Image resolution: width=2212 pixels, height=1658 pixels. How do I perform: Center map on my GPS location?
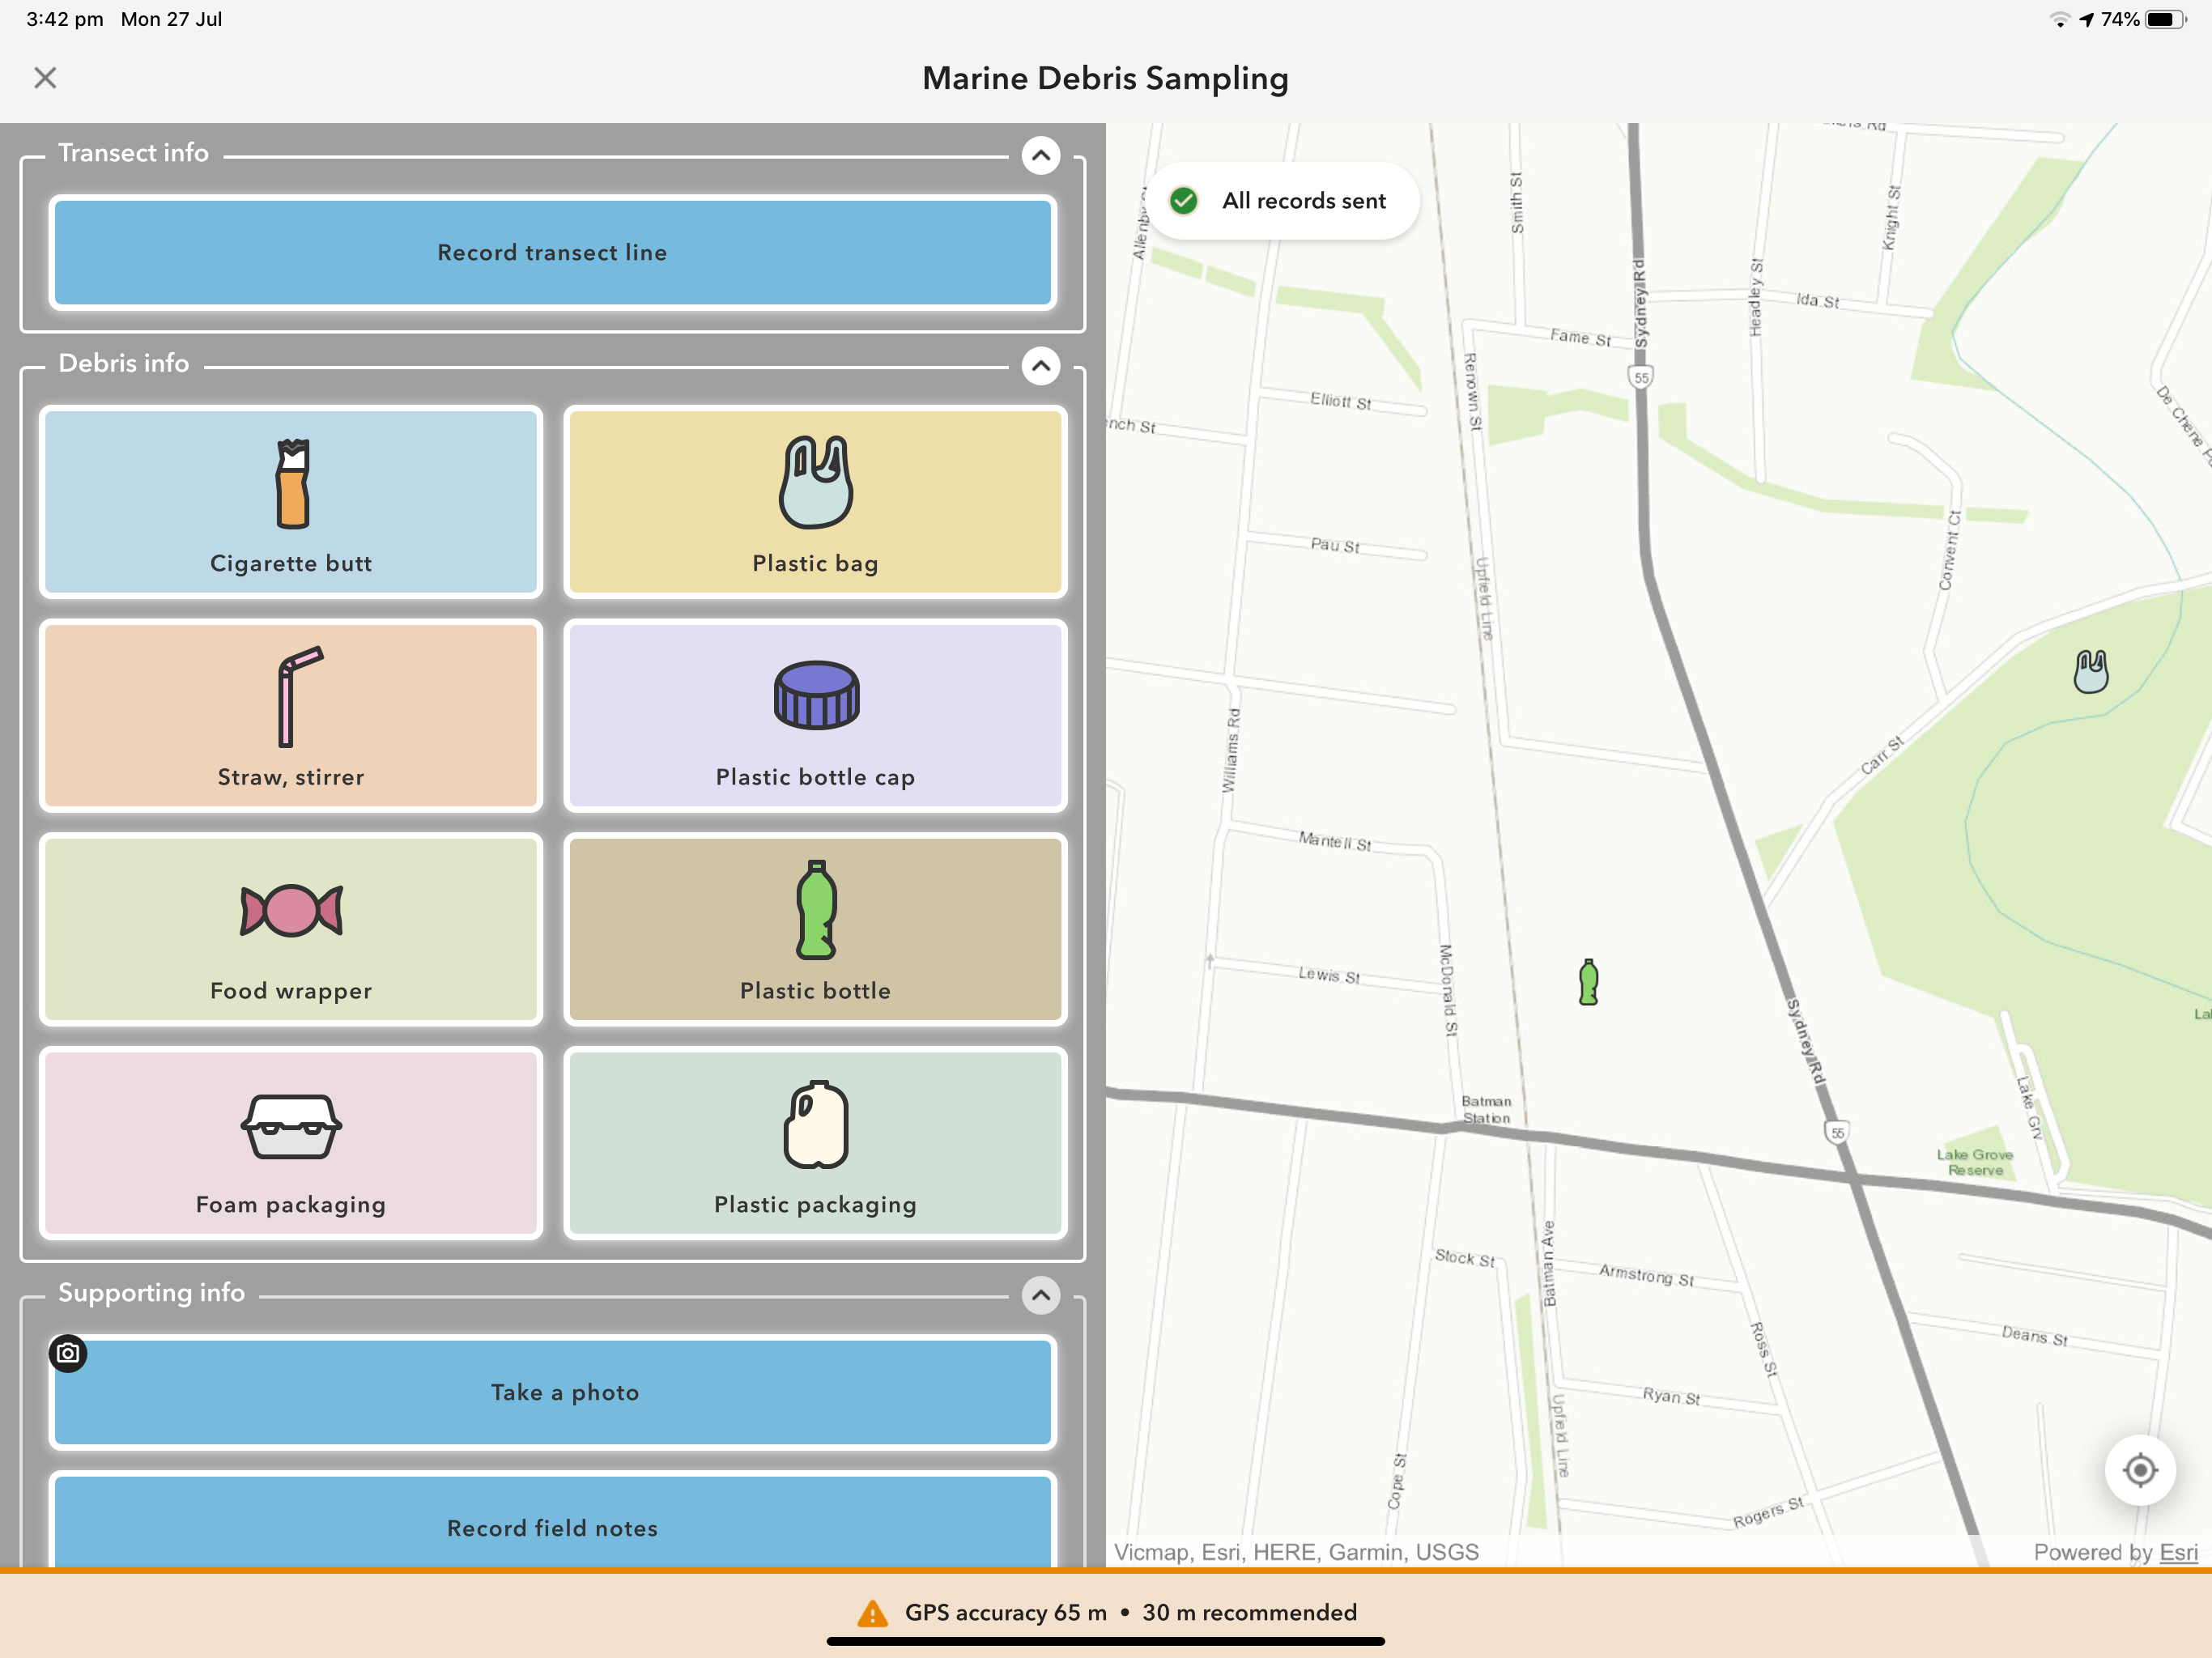[2140, 1470]
